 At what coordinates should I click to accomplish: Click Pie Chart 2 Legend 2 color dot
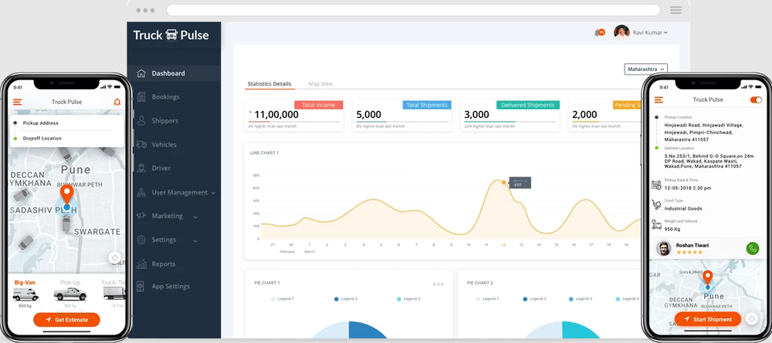(525, 299)
